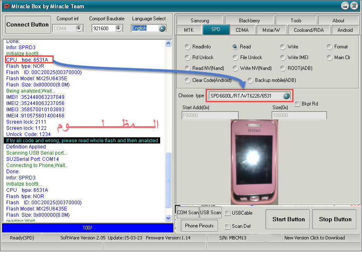Choose the Format radio option
Viewport: 362px width, 263px height.
[337, 47]
